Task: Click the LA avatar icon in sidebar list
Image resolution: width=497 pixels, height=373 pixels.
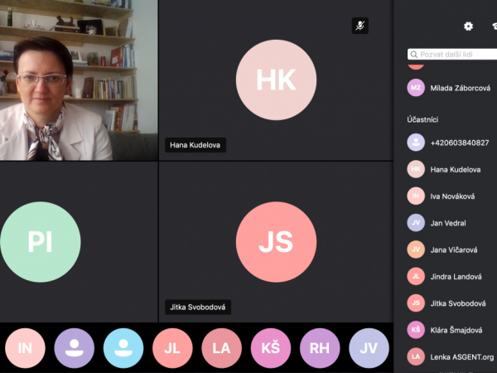Action: pyautogui.click(x=416, y=356)
